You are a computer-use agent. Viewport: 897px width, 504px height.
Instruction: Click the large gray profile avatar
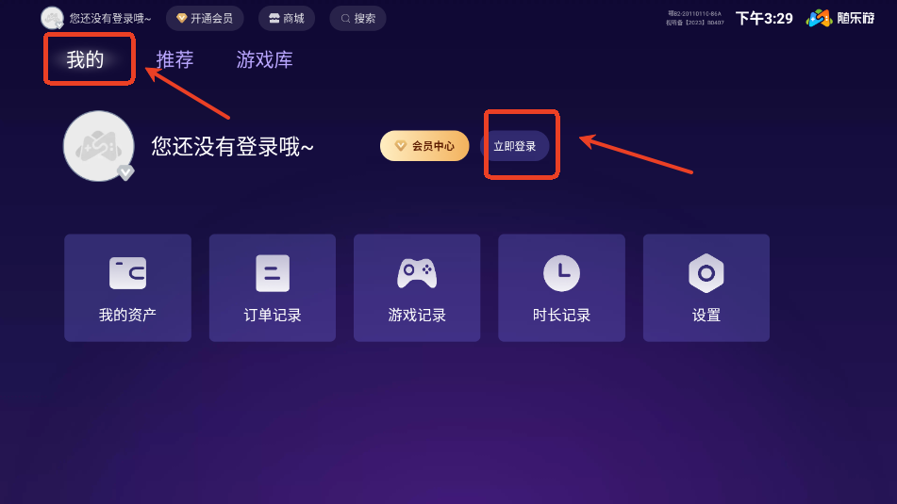tap(99, 146)
